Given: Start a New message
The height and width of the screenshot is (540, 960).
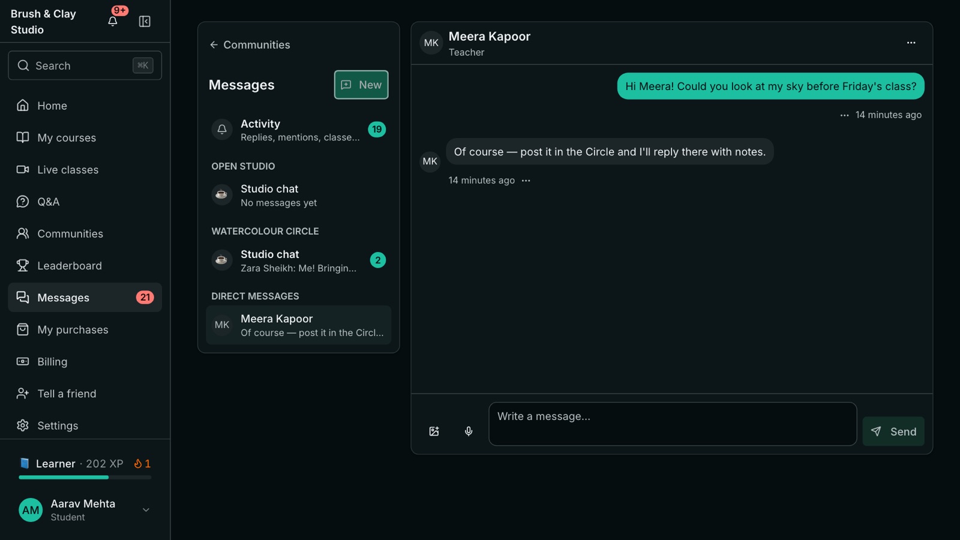Looking at the screenshot, I should (x=361, y=85).
